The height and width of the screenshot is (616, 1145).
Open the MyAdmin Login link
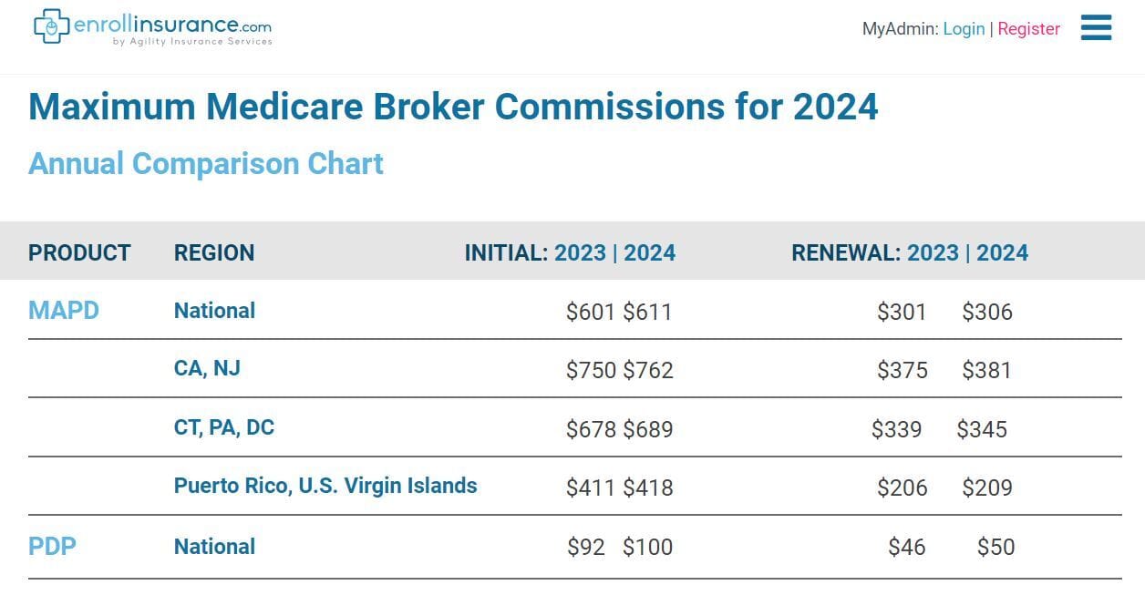pos(964,28)
